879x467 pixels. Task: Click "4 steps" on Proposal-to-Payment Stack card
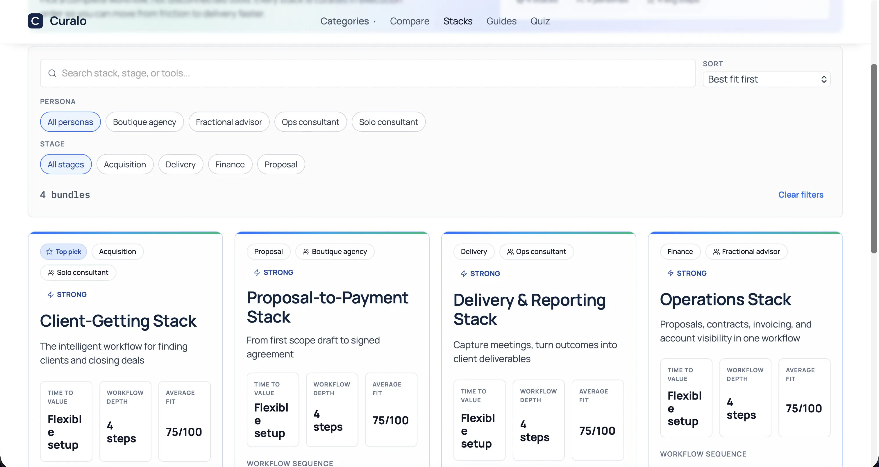(328, 421)
